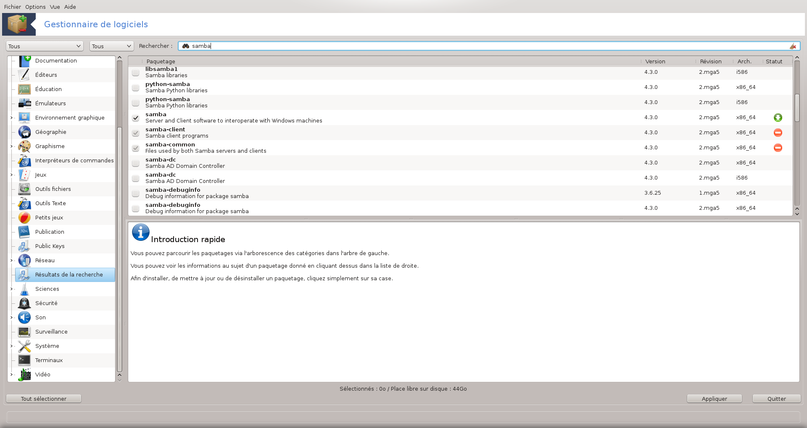Screen dimensions: 807x428
Task: Click the Sécurité policeman icon
Action: click(x=25, y=303)
